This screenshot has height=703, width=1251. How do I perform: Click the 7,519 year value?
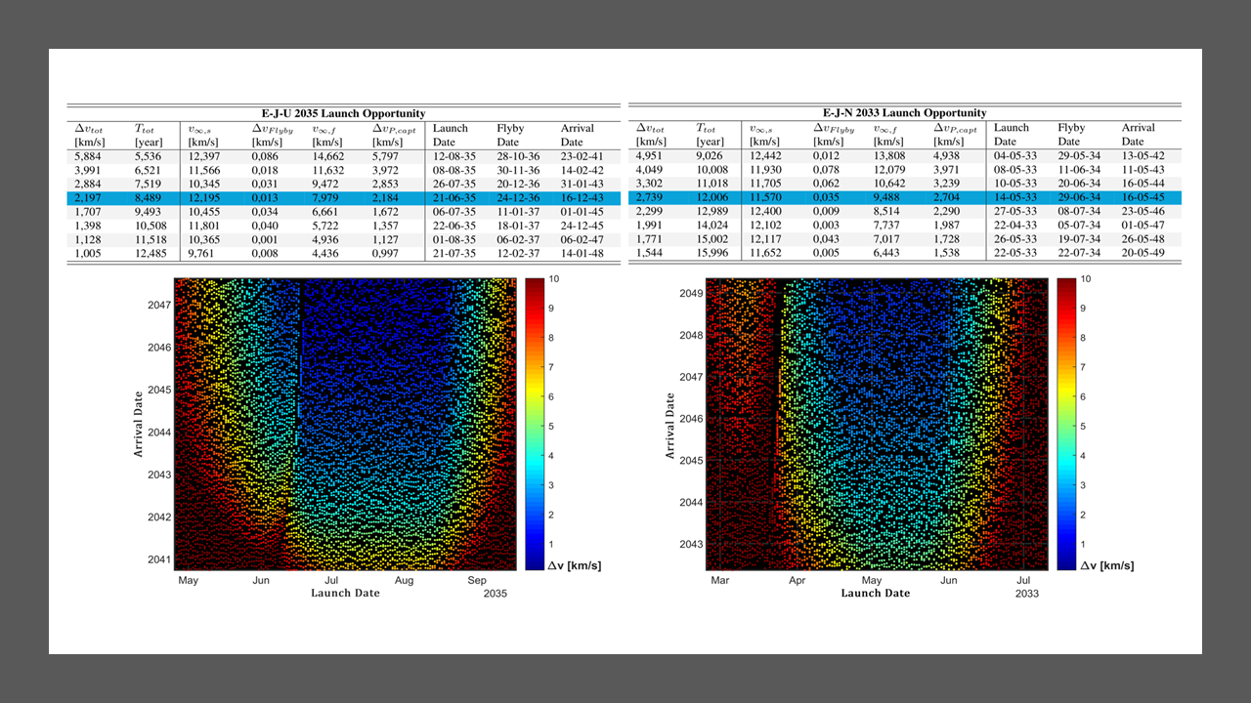149,185
